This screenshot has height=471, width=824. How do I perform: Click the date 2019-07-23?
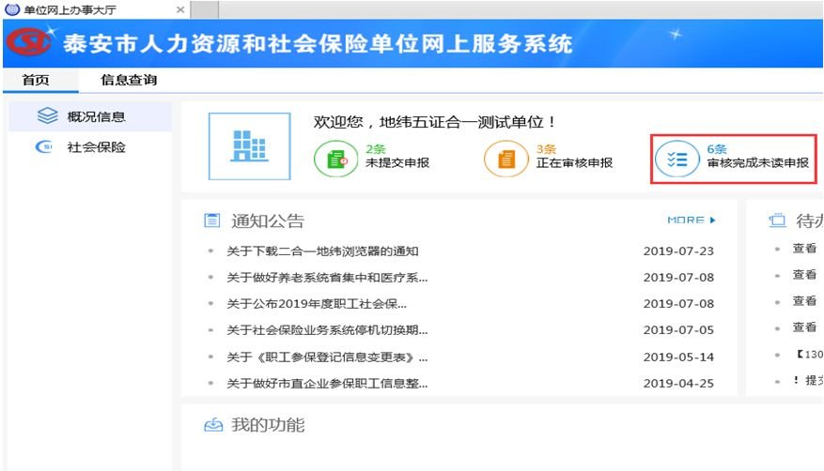678,251
